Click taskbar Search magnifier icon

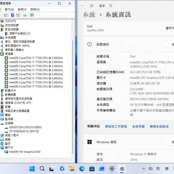pos(42,168)
